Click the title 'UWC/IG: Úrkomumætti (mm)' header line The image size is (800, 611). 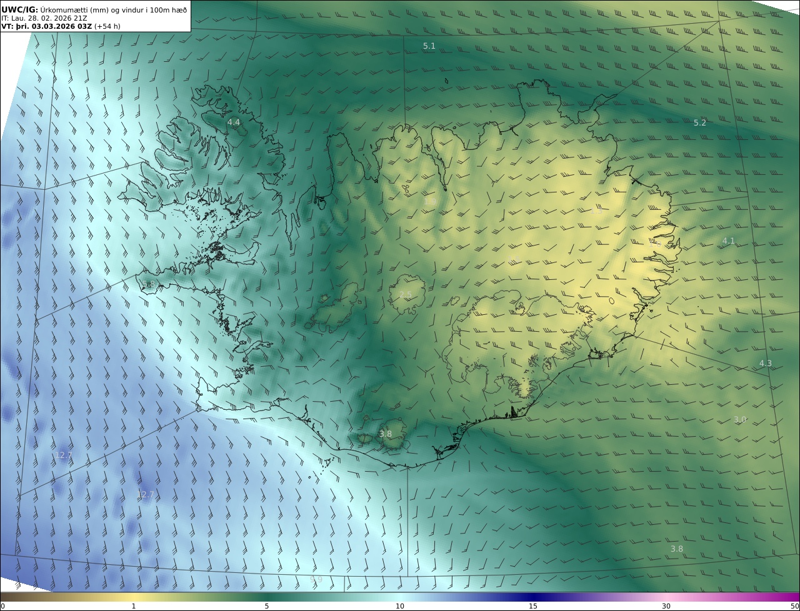tap(94, 9)
